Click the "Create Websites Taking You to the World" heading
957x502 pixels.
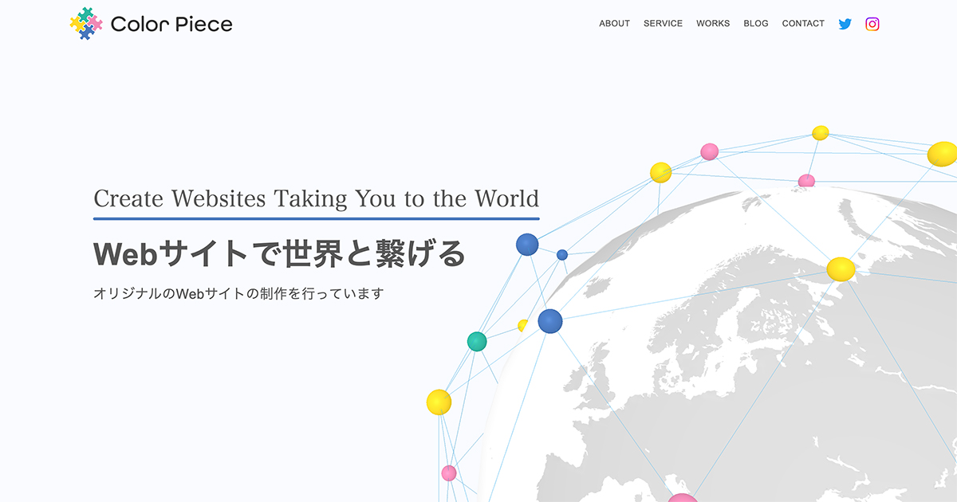316,198
